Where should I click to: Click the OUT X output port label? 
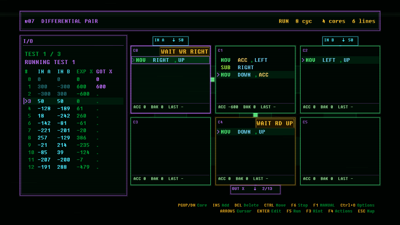[255, 189]
